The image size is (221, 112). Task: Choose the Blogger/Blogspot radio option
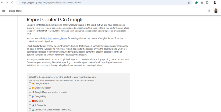30,88
